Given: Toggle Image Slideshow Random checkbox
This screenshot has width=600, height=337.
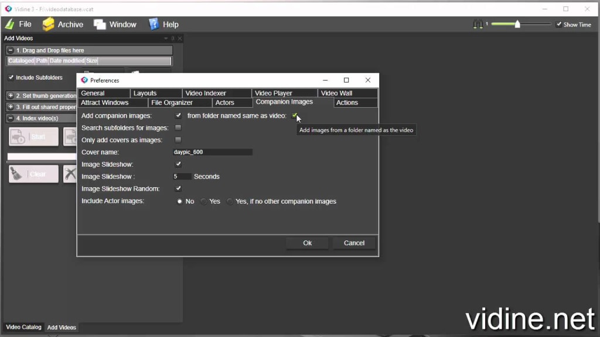Looking at the screenshot, I should pos(178,189).
